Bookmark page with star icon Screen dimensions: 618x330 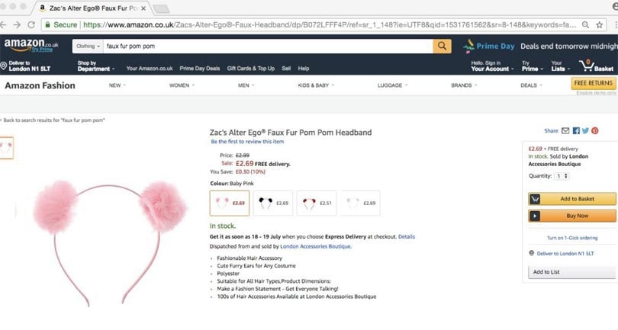coord(600,24)
